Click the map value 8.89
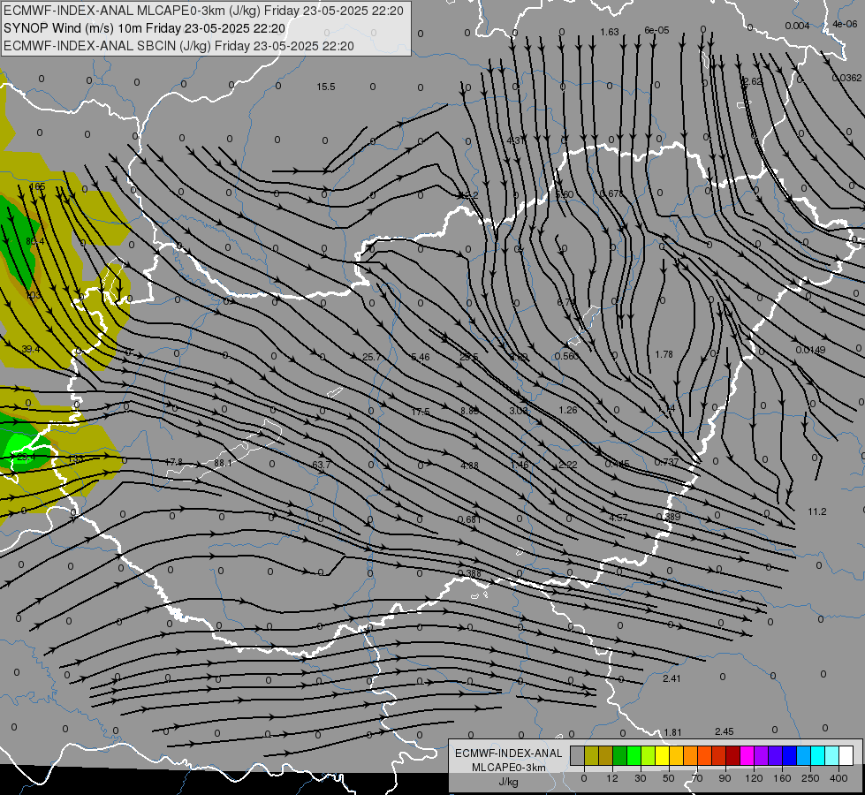The height and width of the screenshot is (795, 865). [x=469, y=411]
